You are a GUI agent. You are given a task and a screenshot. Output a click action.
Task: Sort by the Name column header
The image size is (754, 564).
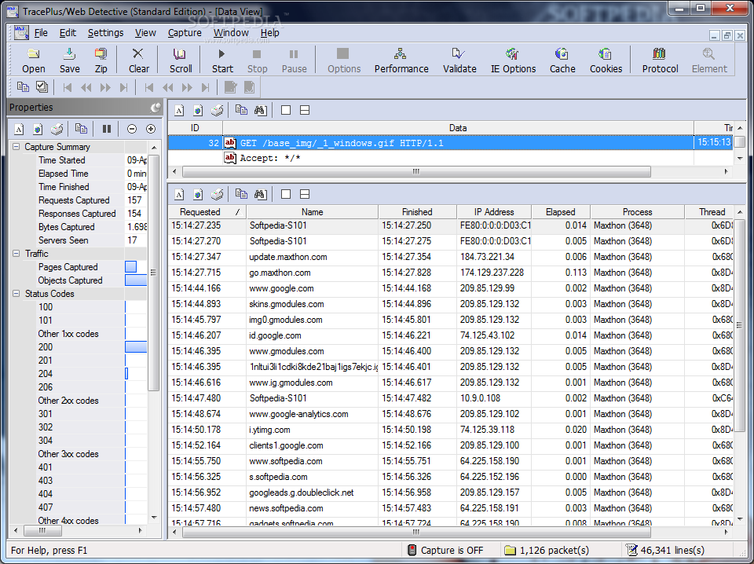point(312,212)
